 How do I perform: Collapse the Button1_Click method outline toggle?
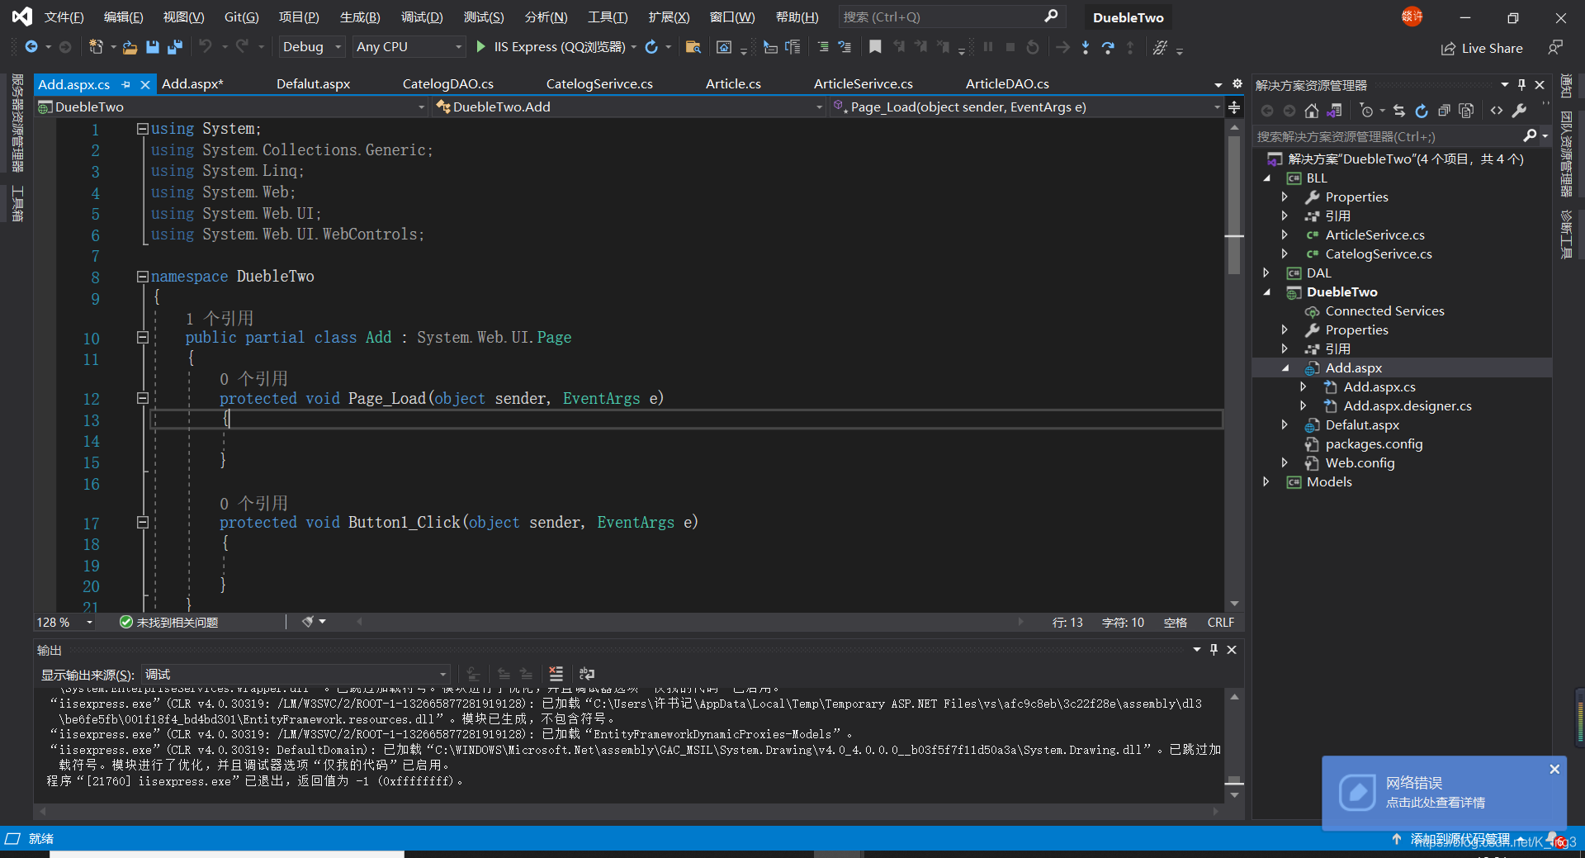[142, 523]
